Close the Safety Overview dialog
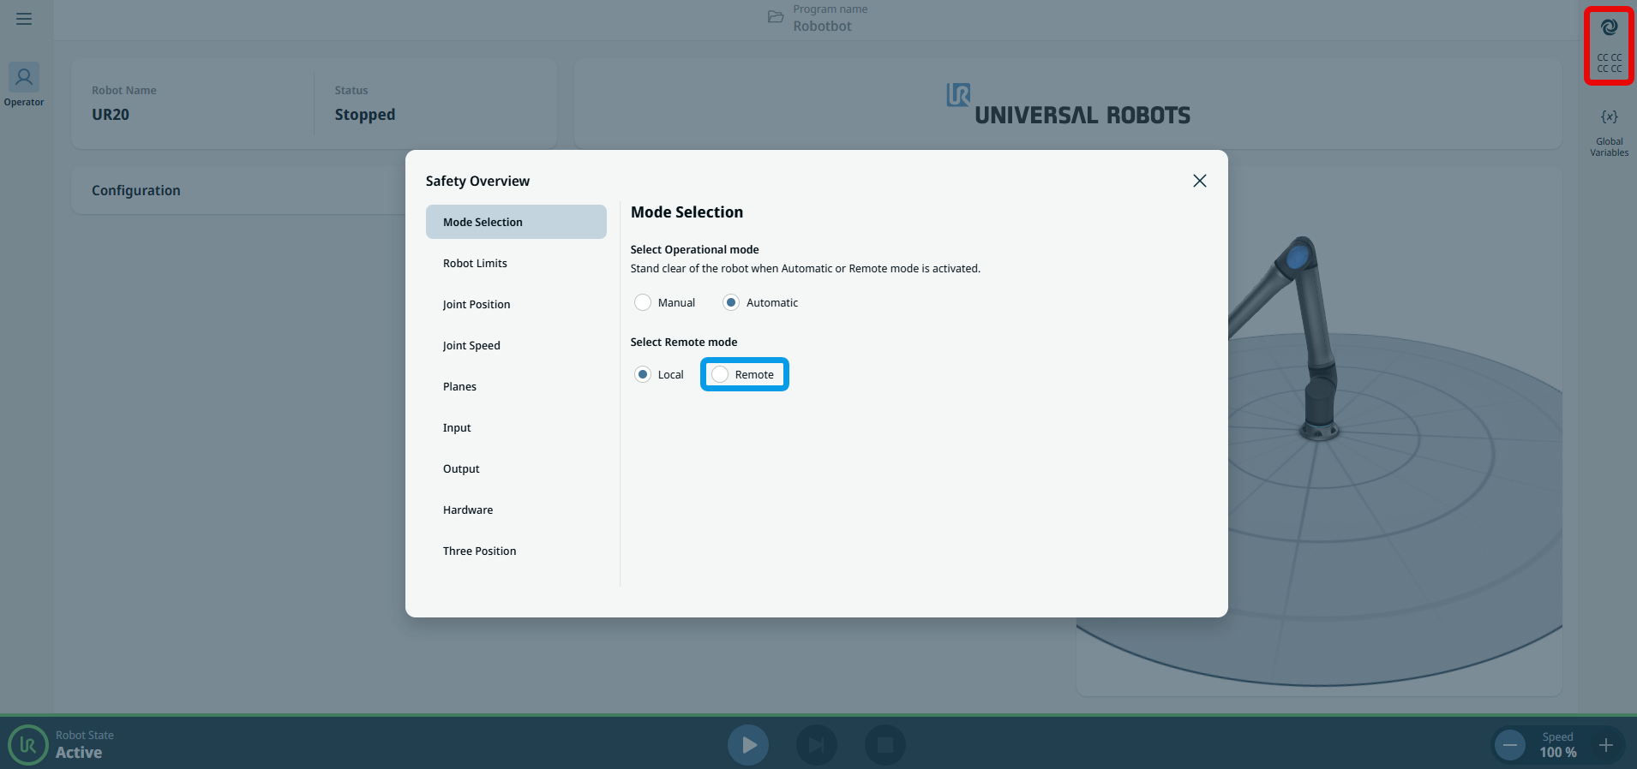This screenshot has height=769, width=1637. pyautogui.click(x=1199, y=181)
